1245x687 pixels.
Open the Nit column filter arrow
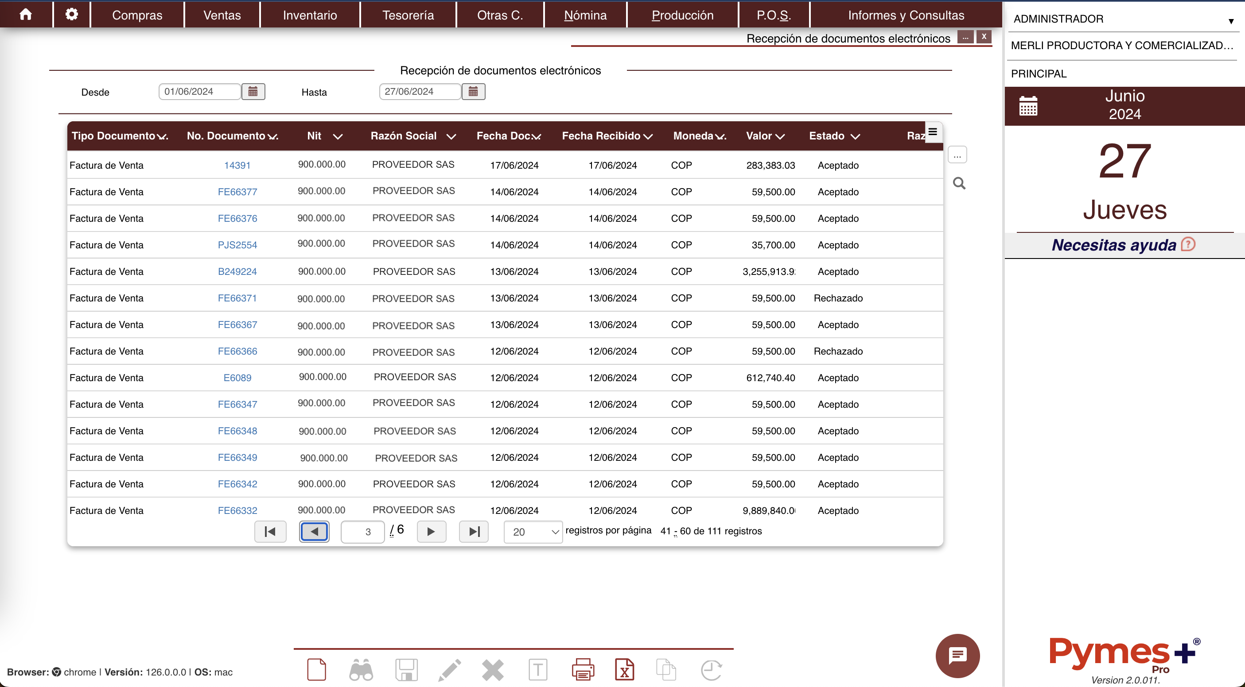[x=338, y=137]
